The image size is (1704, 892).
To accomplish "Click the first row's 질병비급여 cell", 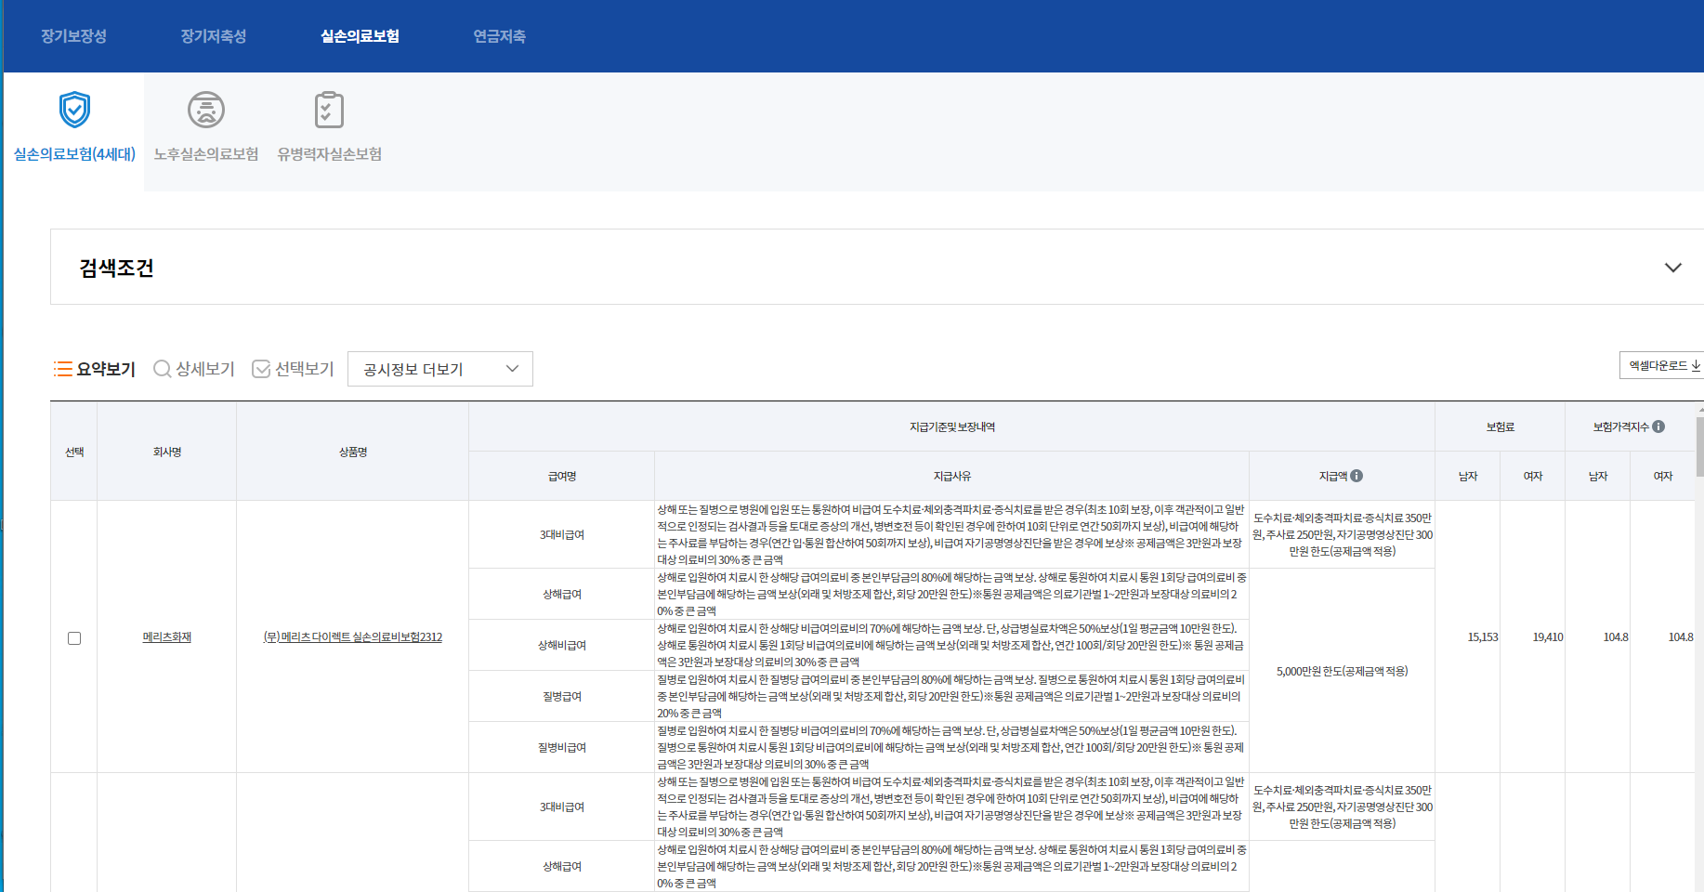I will click(562, 748).
